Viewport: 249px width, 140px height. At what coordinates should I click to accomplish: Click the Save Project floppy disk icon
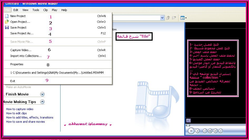pyautogui.click(x=7, y=28)
